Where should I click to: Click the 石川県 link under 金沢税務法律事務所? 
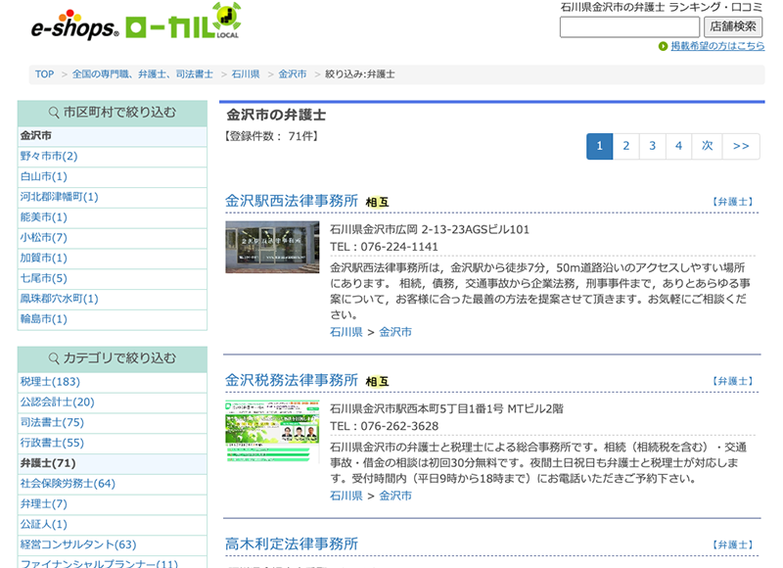coord(346,497)
